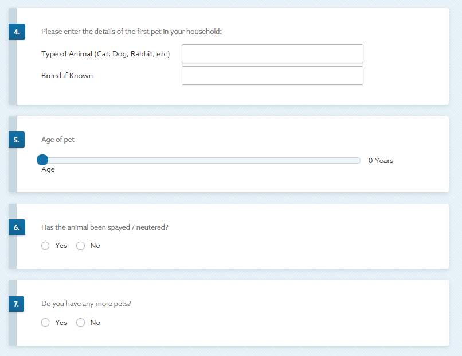The width and height of the screenshot is (462, 356).
Task: Click the "Breed if Known" label
Action: point(67,76)
